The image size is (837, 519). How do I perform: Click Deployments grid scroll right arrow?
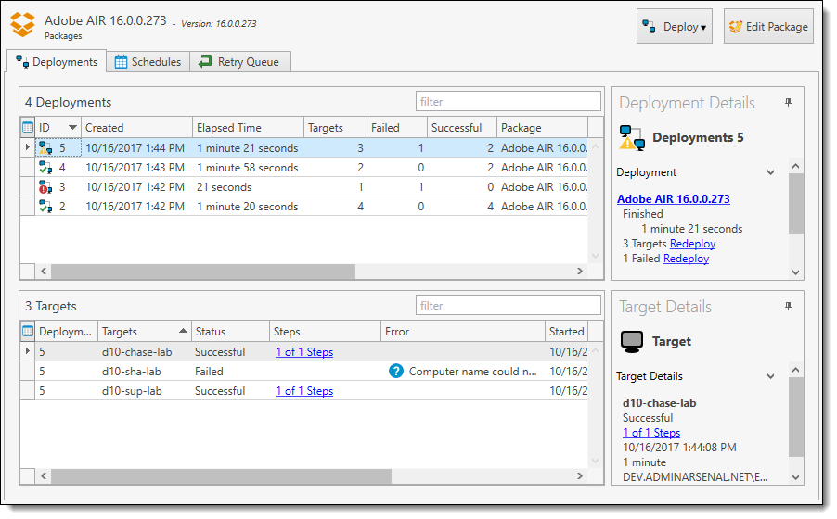tap(580, 271)
